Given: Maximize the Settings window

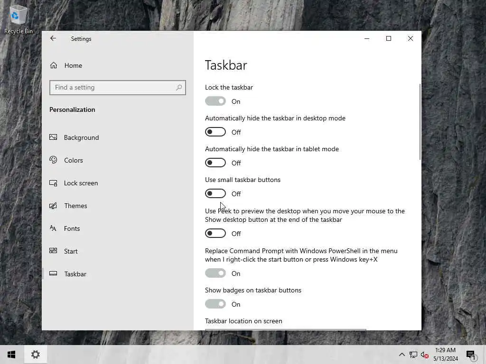Looking at the screenshot, I should 388,38.
